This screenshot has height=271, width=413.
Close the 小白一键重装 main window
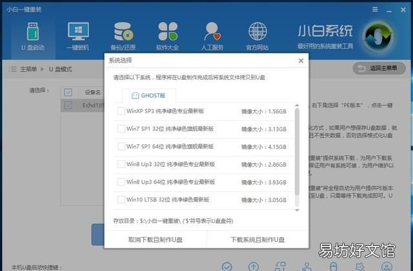tap(403, 10)
